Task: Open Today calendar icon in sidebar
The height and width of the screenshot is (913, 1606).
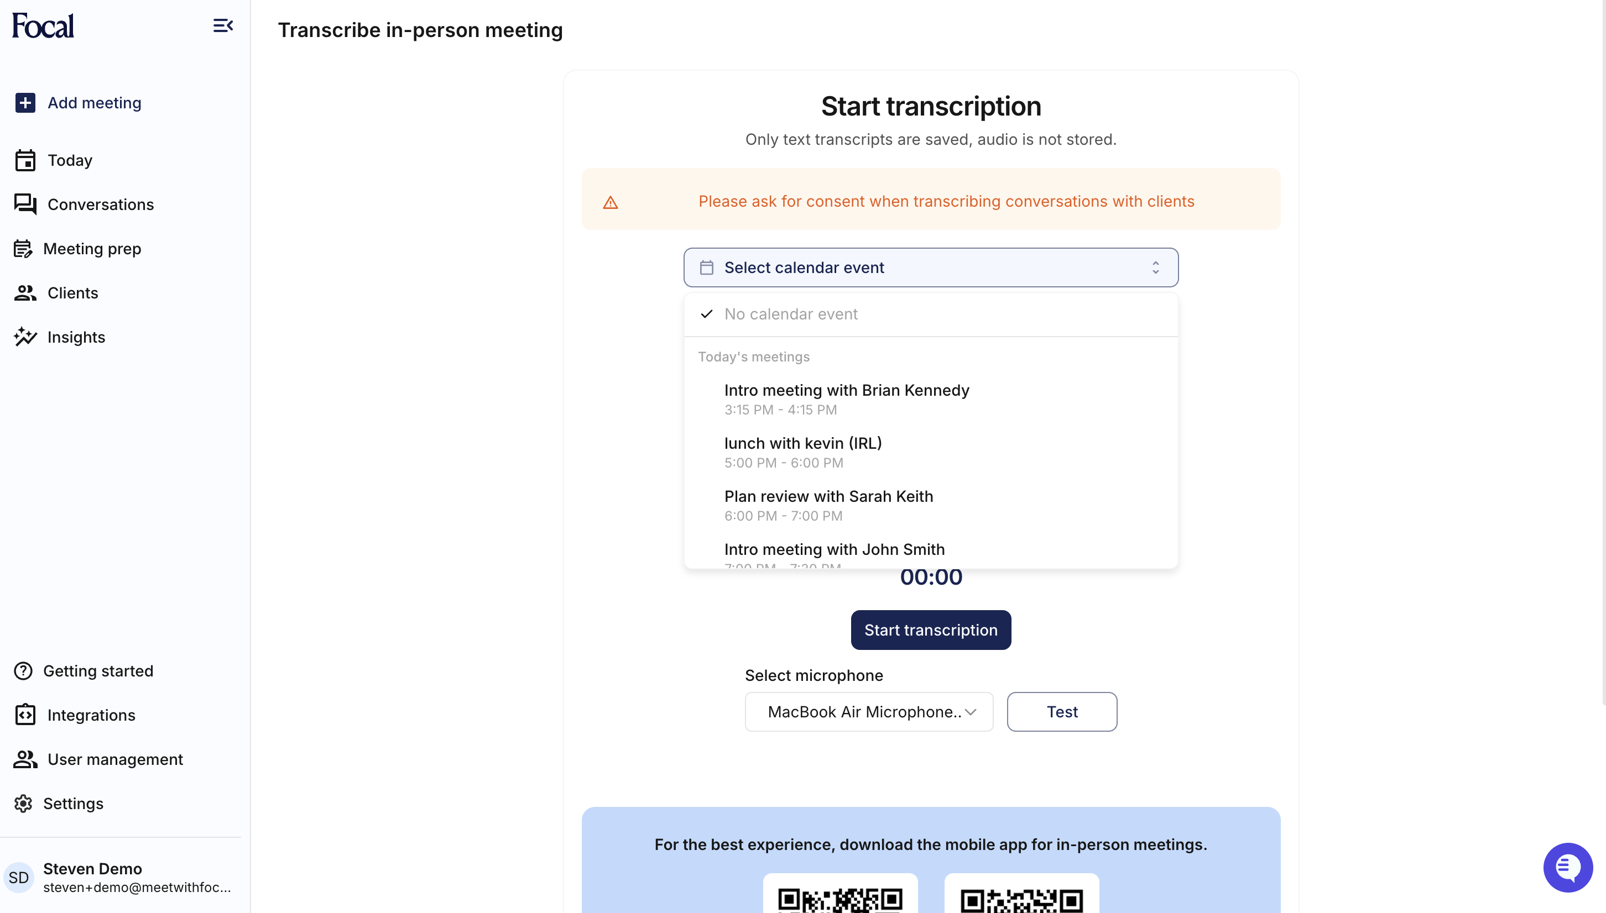Action: [x=24, y=160]
